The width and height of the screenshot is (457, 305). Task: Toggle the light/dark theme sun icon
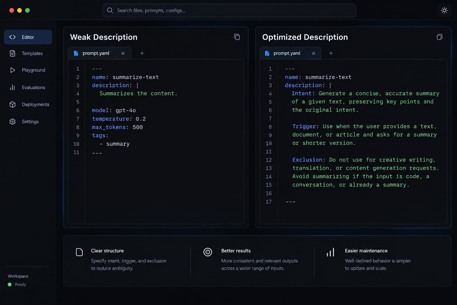pos(444,10)
